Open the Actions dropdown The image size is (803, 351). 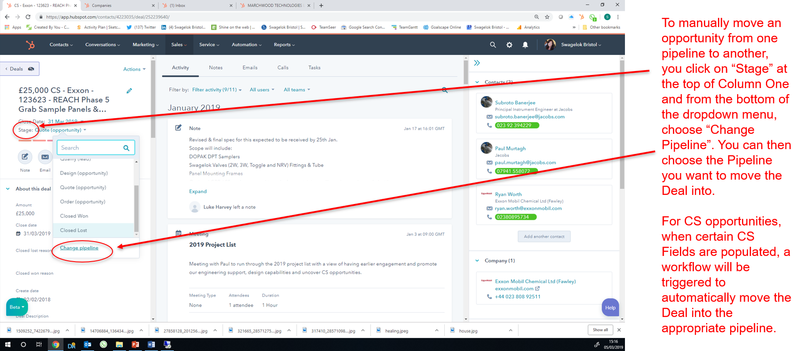point(134,69)
